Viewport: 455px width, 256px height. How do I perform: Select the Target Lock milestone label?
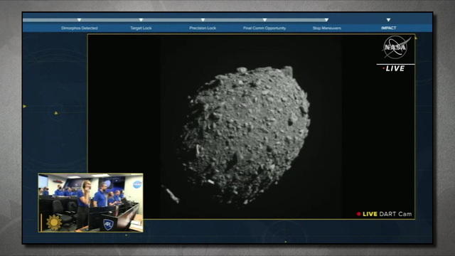tap(141, 28)
